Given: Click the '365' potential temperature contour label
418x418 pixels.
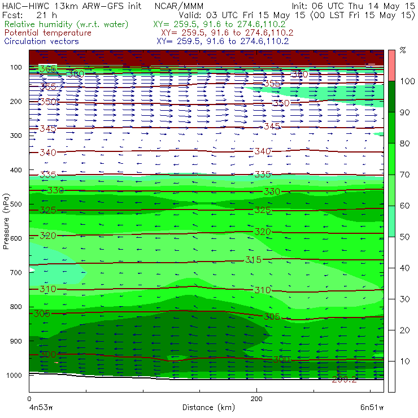Looking at the screenshot, I should (x=48, y=69).
